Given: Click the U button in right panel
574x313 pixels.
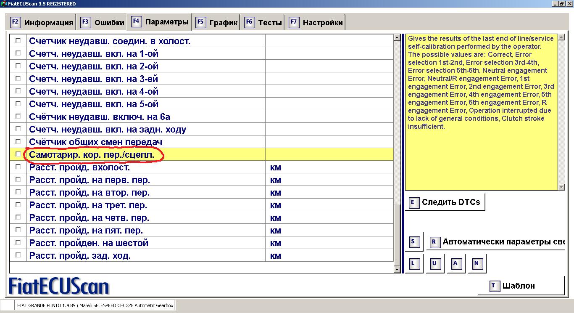Looking at the screenshot, I should (434, 263).
